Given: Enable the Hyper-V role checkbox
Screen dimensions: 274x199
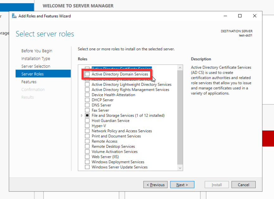Looking at the screenshot, I should point(87,126).
